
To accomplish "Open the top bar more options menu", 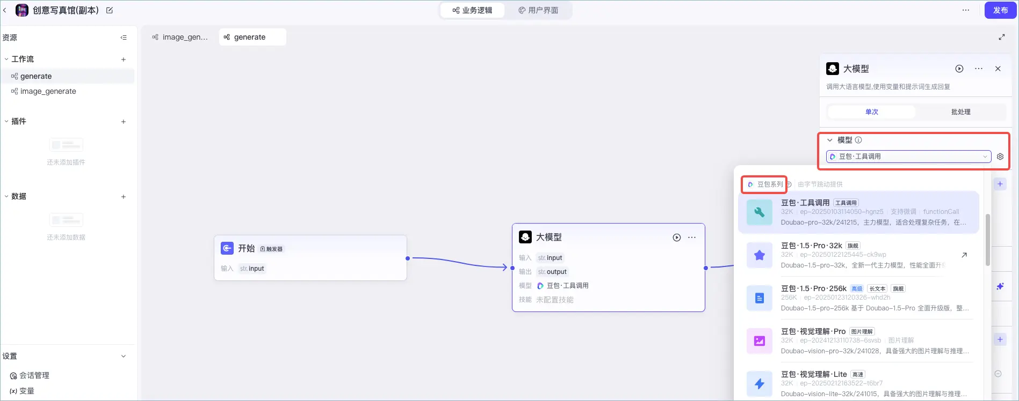I will [966, 10].
